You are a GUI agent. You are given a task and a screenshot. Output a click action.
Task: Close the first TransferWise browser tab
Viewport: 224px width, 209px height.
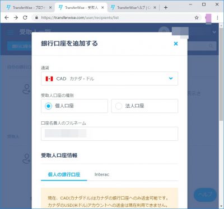coord(50,8)
